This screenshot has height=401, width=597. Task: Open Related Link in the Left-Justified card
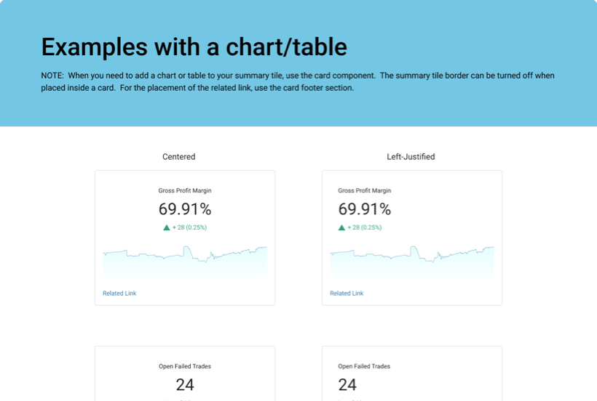[347, 293]
